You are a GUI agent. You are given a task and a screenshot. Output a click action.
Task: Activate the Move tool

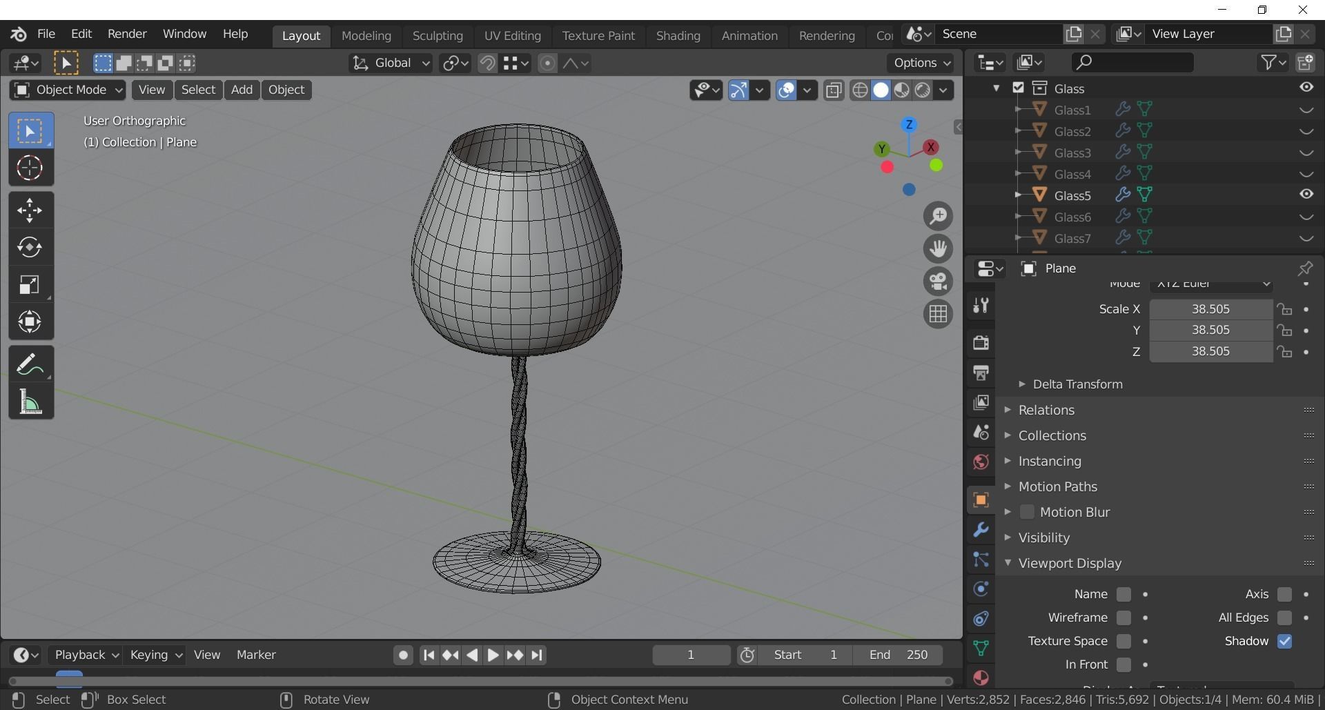[30, 210]
